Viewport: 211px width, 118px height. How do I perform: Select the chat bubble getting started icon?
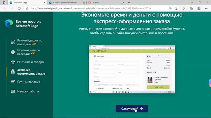coord(13,91)
